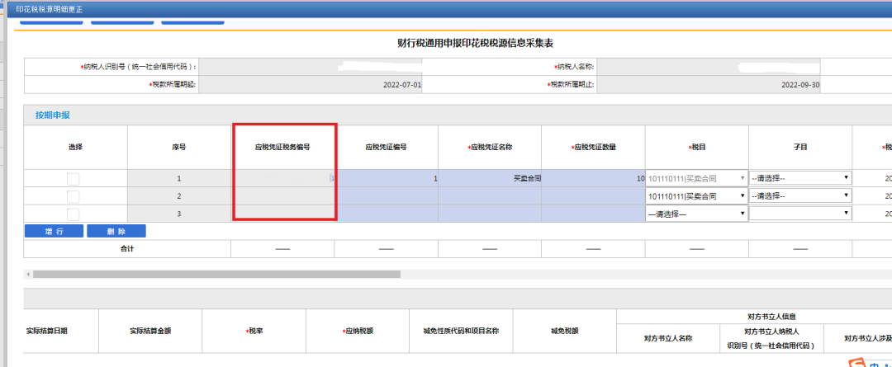Click the 税目 column header
Viewport: 892px width, 367px height.
697,147
